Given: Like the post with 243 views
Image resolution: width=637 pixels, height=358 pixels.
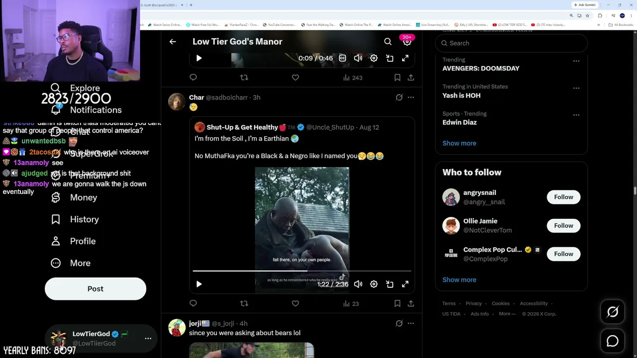Looking at the screenshot, I should [x=295, y=78].
